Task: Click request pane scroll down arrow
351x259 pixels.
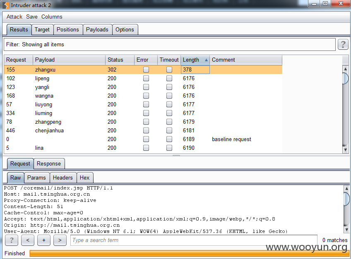Action: tap(346, 230)
